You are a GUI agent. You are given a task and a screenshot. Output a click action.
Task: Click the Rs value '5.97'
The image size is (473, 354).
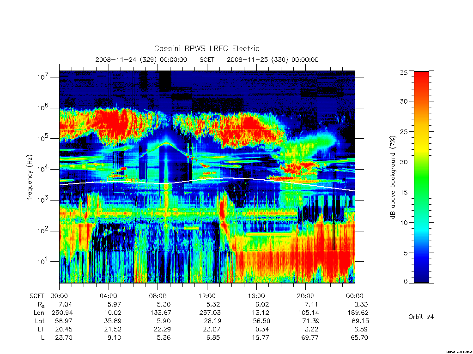coord(114,304)
